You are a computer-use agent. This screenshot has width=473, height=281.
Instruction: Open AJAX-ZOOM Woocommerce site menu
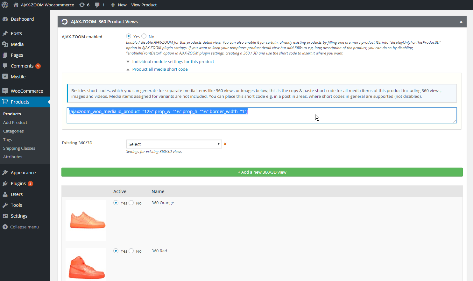coord(44,5)
